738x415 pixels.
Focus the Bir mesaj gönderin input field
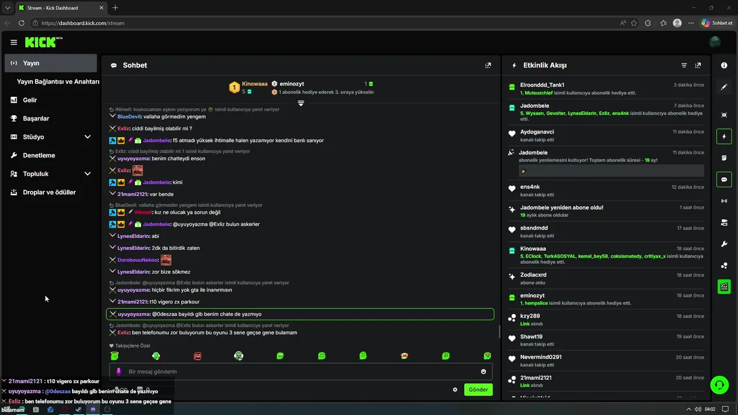coord(301,372)
